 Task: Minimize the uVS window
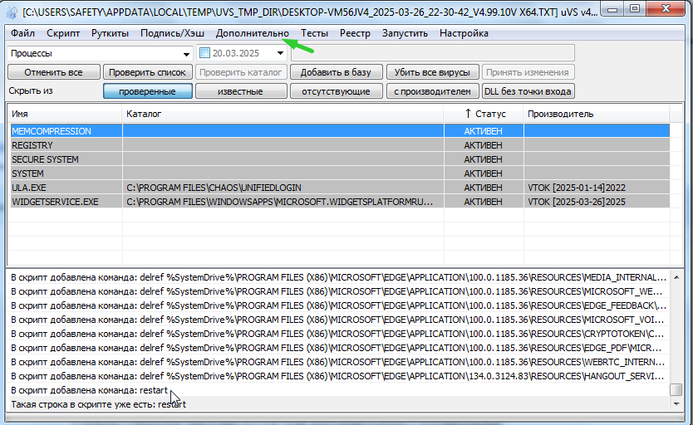click(611, 10)
